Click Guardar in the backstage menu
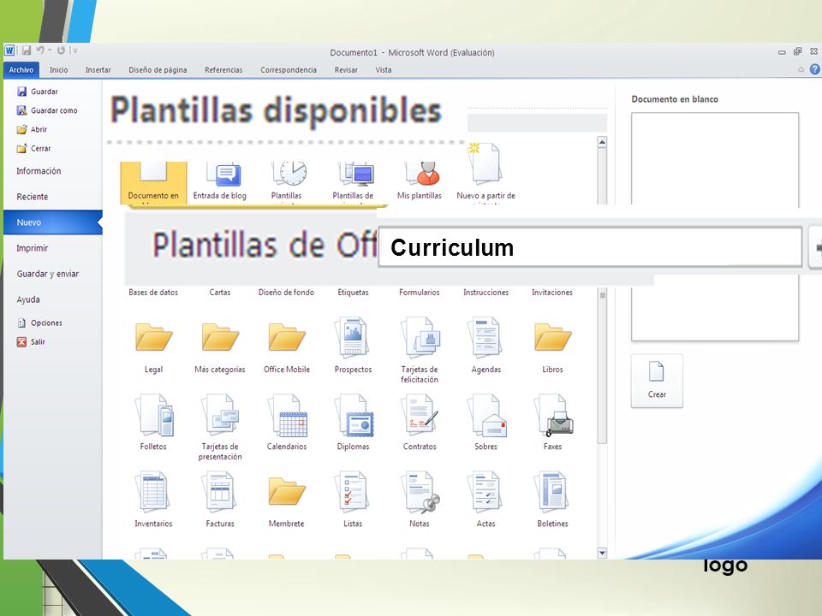822x616 pixels. [37, 92]
